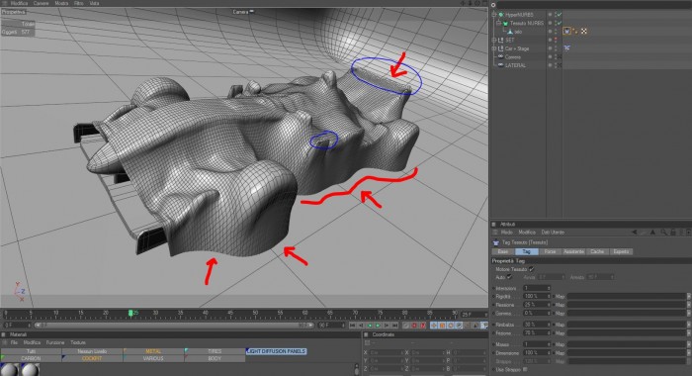Open the Cache tab of cloth tag
Viewport: 692px width, 376px height.
(597, 251)
